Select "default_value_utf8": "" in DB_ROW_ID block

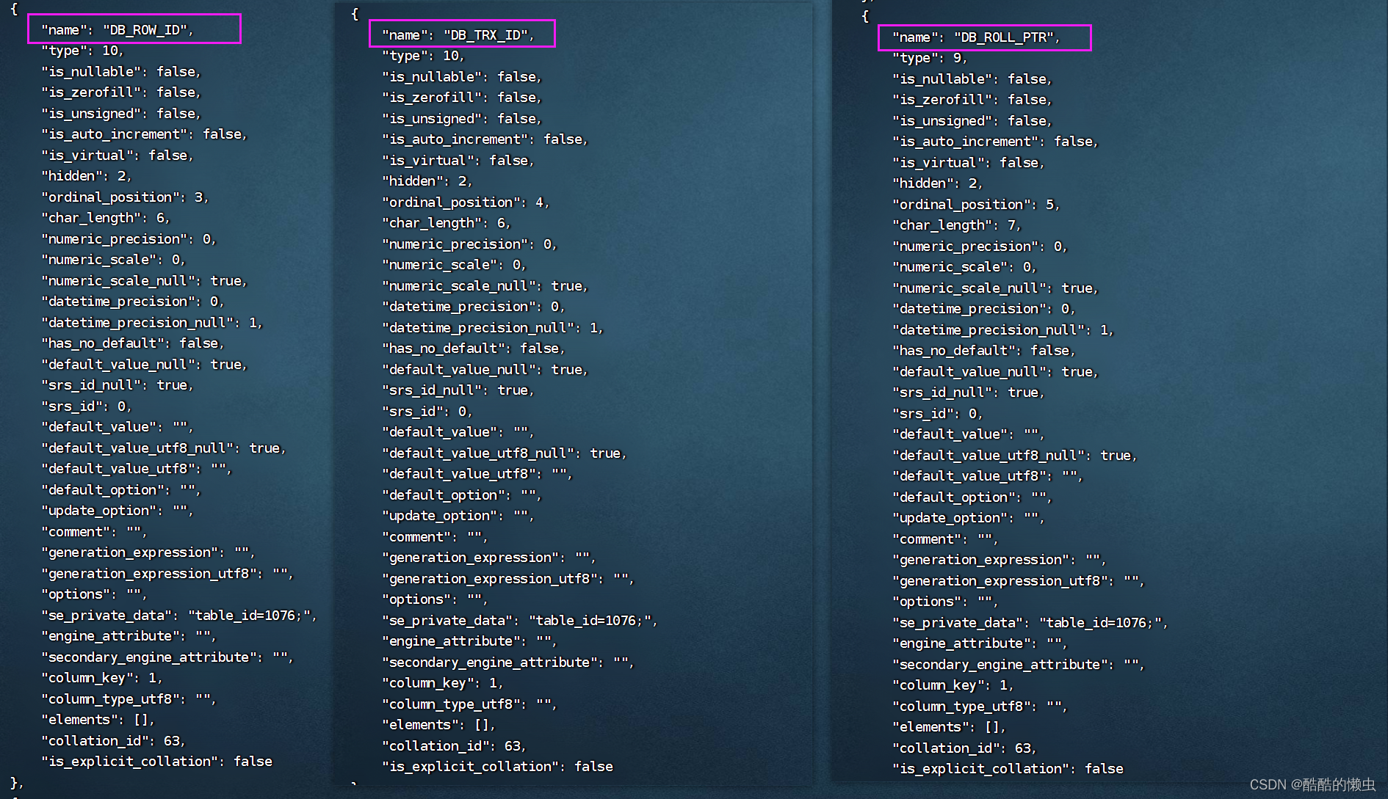pos(137,469)
